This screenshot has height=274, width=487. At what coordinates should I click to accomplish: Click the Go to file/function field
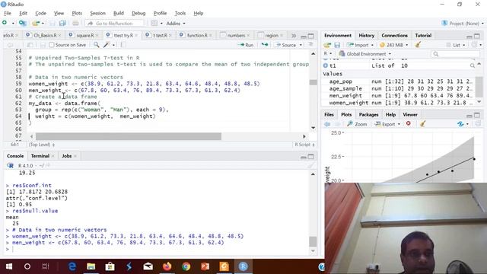(114, 24)
